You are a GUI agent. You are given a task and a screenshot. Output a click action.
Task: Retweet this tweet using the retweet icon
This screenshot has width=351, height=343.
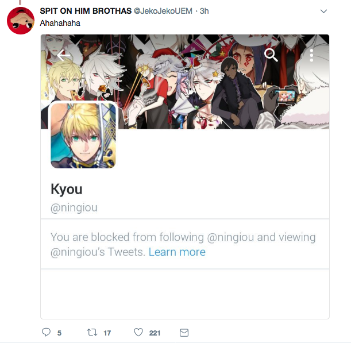pyautogui.click(x=92, y=332)
